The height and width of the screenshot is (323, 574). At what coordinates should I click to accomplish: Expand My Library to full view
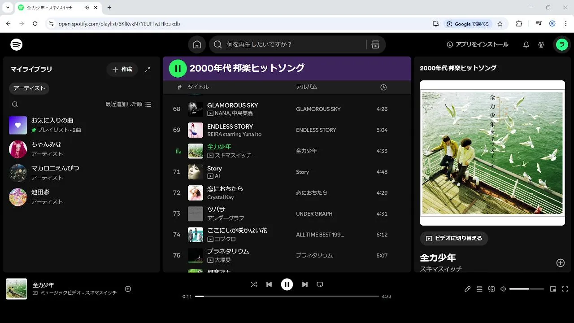tap(147, 70)
